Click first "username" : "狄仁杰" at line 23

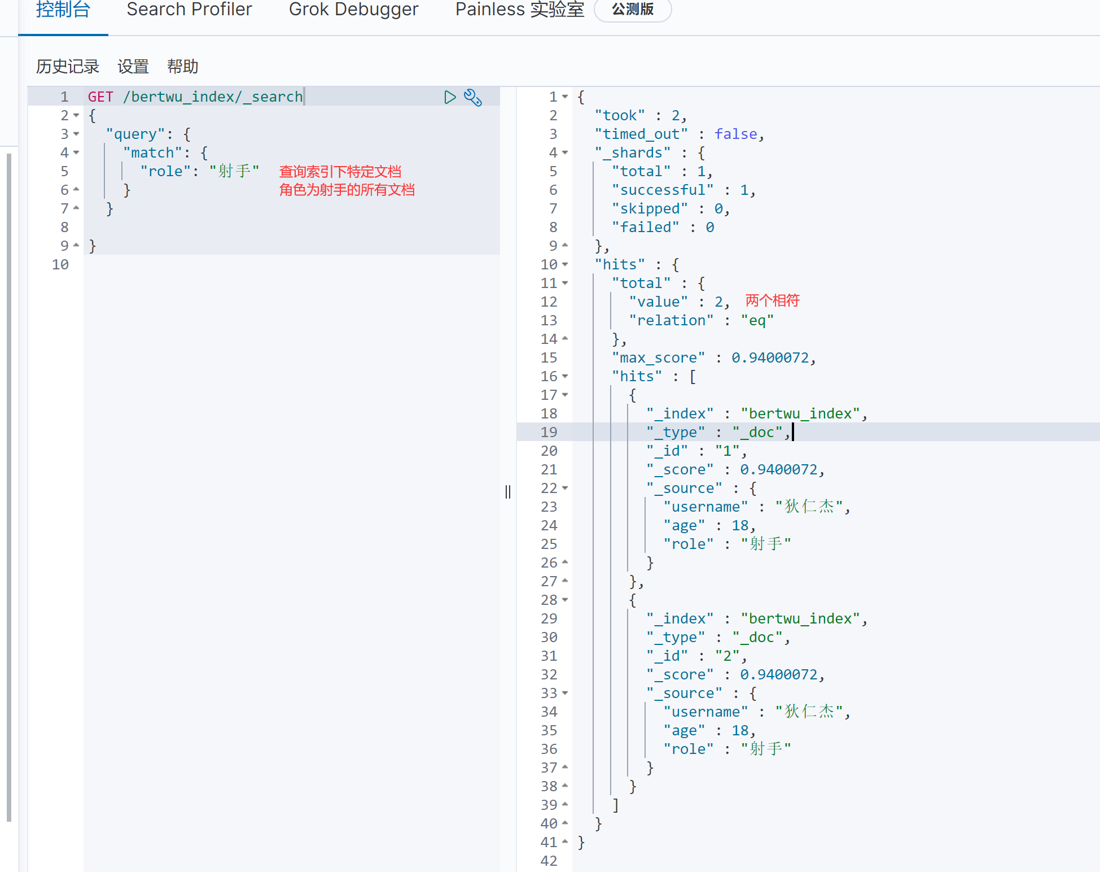(x=757, y=507)
